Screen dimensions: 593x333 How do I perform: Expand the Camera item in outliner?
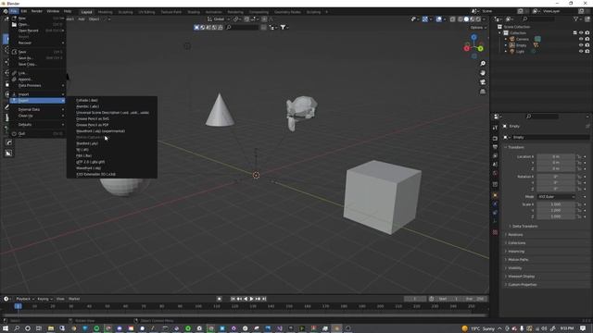pos(506,39)
